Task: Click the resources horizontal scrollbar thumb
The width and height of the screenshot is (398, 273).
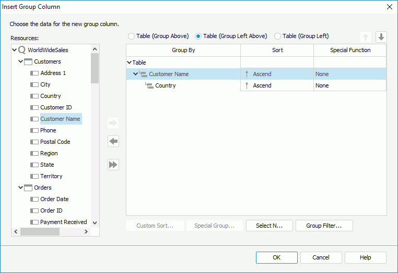Action: coord(40,231)
